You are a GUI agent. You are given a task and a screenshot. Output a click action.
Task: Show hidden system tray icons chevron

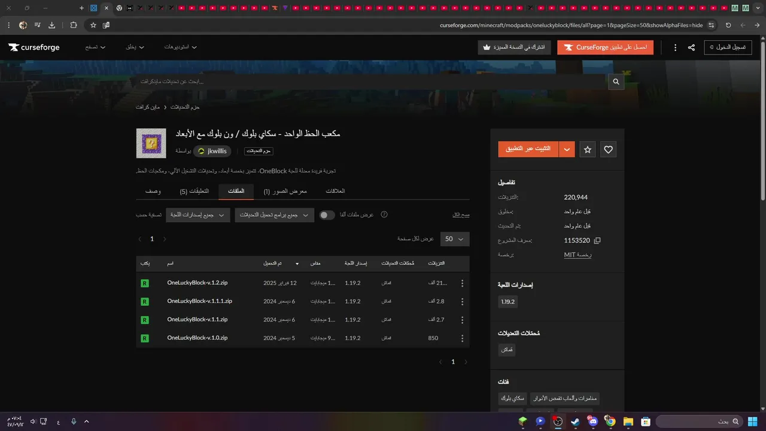coord(87,421)
